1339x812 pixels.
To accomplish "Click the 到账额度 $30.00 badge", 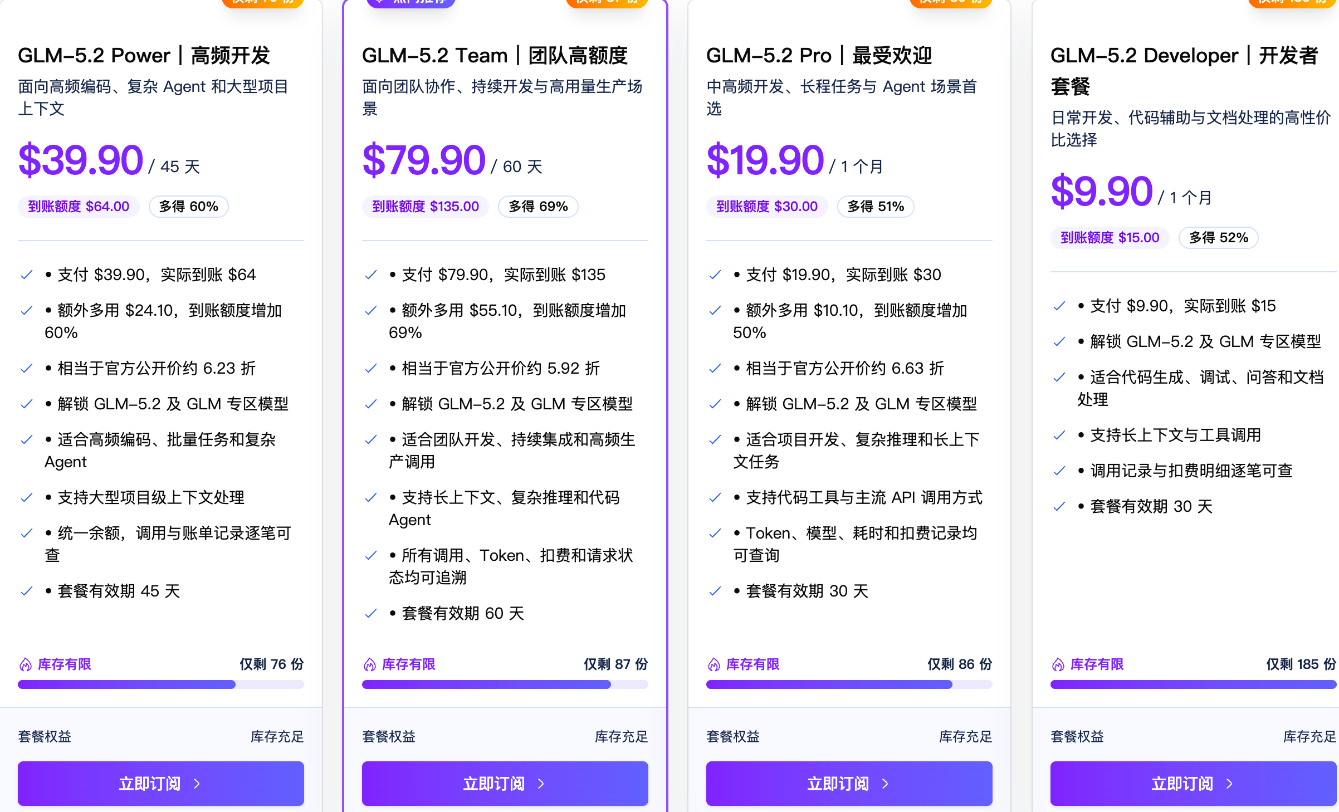I will 767,207.
